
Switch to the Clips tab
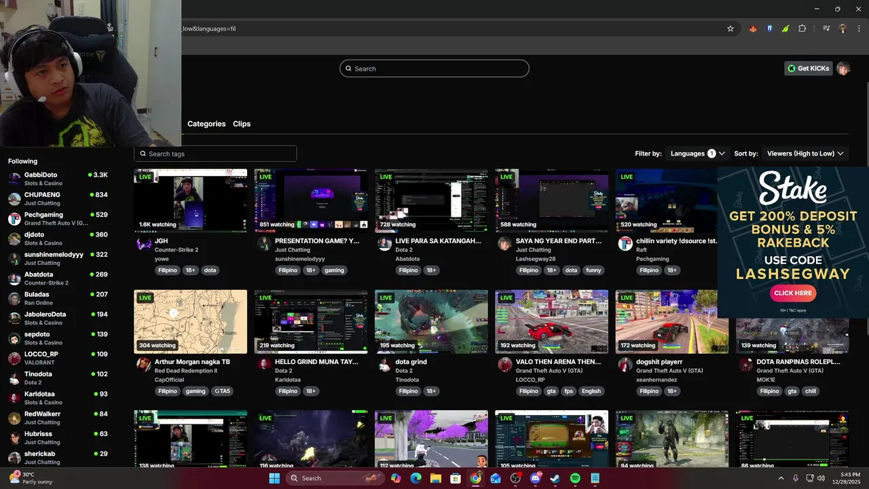[x=242, y=124]
